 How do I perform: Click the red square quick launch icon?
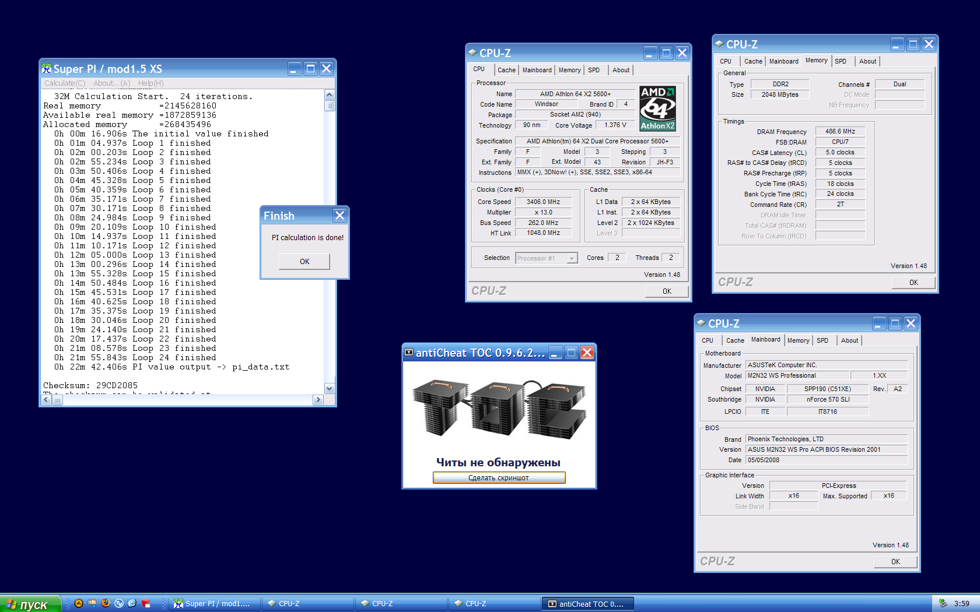pyautogui.click(x=146, y=603)
